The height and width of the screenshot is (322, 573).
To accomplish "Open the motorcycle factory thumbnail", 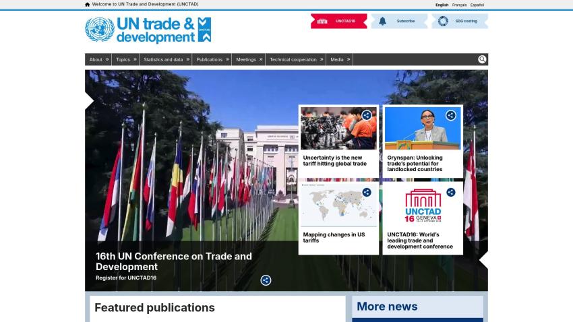I will (338, 128).
